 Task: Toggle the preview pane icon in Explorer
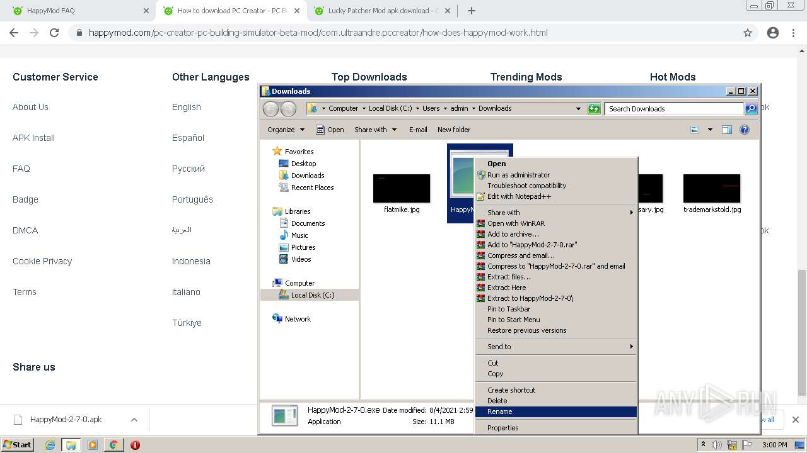point(726,130)
